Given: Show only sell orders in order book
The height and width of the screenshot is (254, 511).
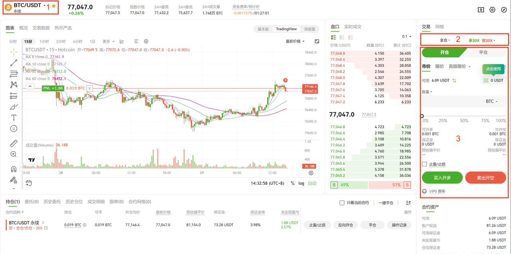Looking at the screenshot, I should 351,37.
